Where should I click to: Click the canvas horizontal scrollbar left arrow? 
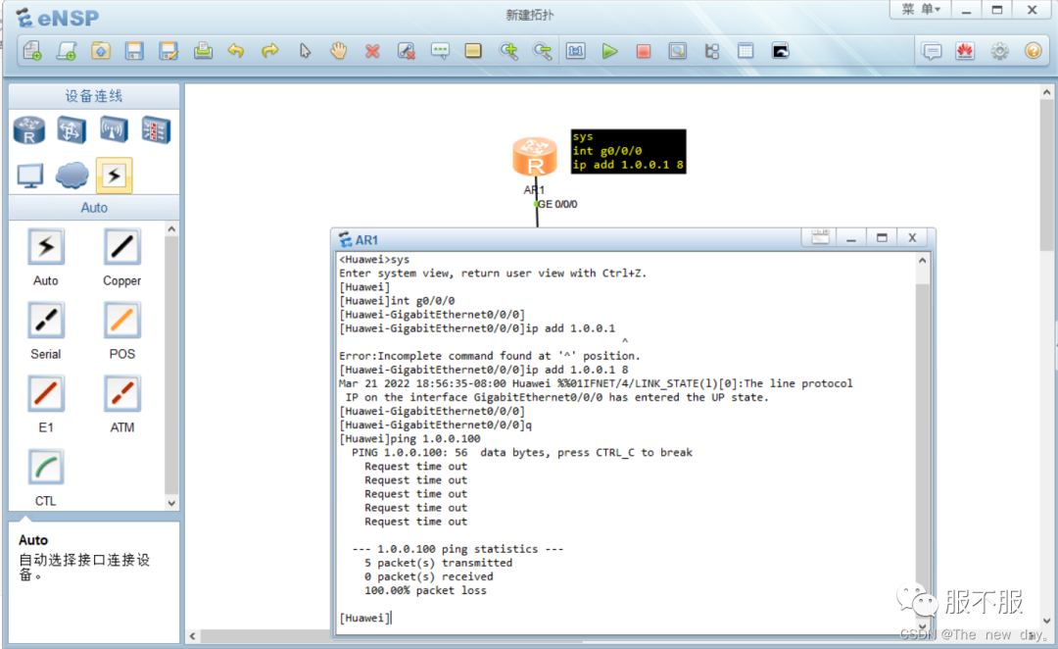point(193,636)
